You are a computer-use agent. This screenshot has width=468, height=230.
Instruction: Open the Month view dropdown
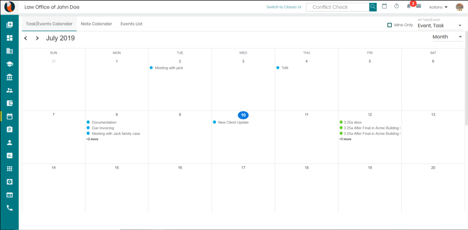pyautogui.click(x=447, y=37)
